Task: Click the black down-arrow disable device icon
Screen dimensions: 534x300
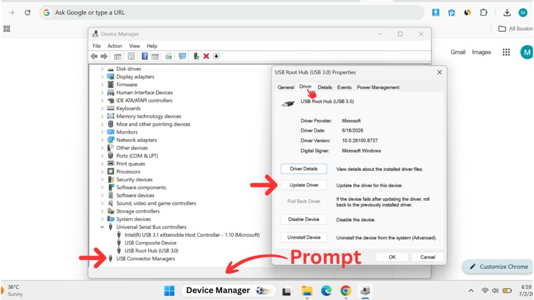Action: pos(216,56)
